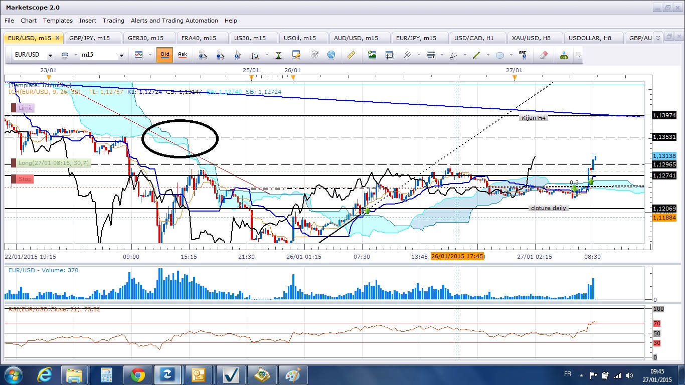Select the eraser tool in toolbar
This screenshot has width=685, height=385.
pos(544,55)
